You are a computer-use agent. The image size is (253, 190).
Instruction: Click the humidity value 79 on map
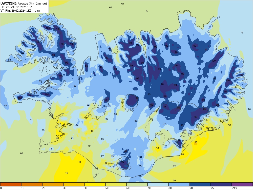coord(102,139)
